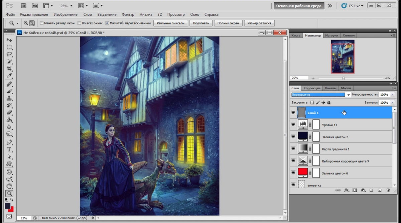Select the Zoom tool in toolbox

pyautogui.click(x=9, y=193)
